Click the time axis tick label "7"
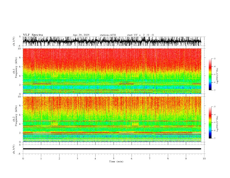The width and height of the screenshot is (230, 178). [x=150, y=159]
